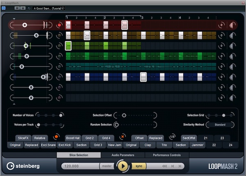This screenshot has height=176, width=246.
Task: Adjust yellow track volume knob
Action: [x=232, y=35]
